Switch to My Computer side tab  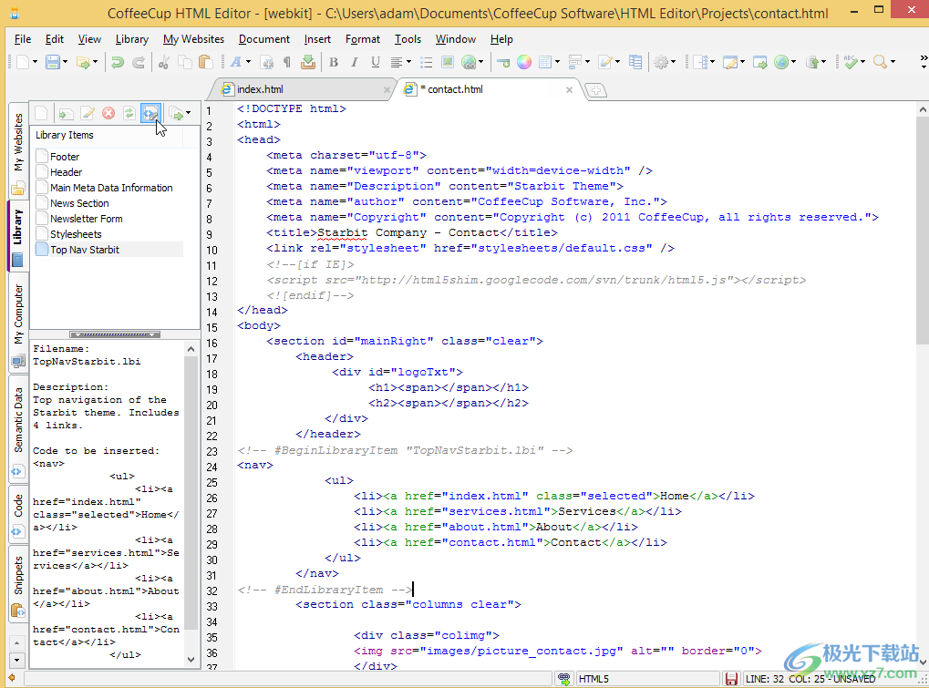[18, 322]
